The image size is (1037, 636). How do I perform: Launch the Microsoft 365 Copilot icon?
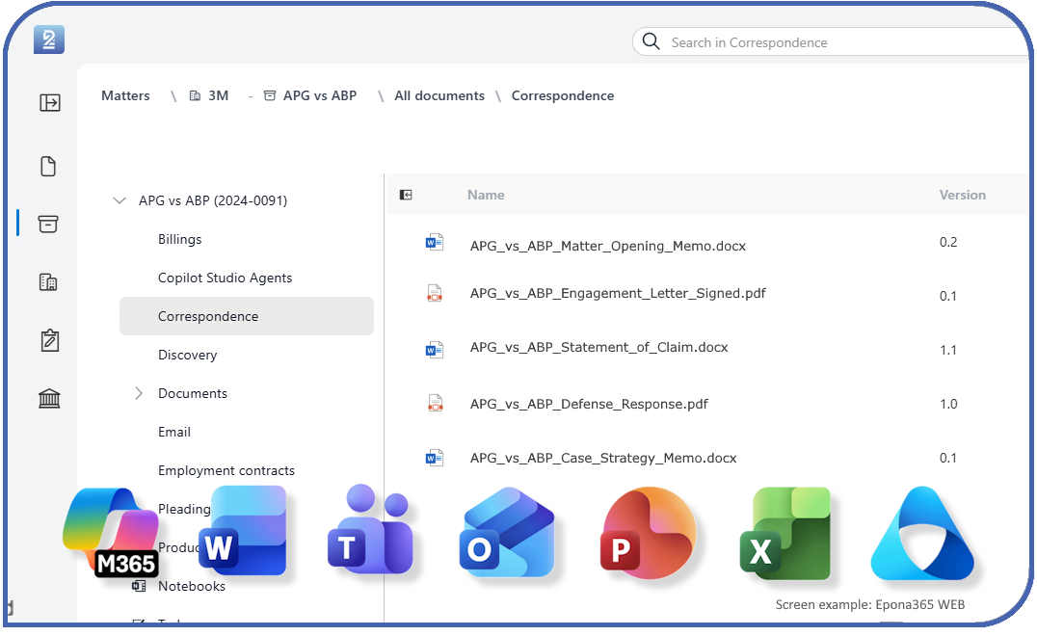point(111,531)
